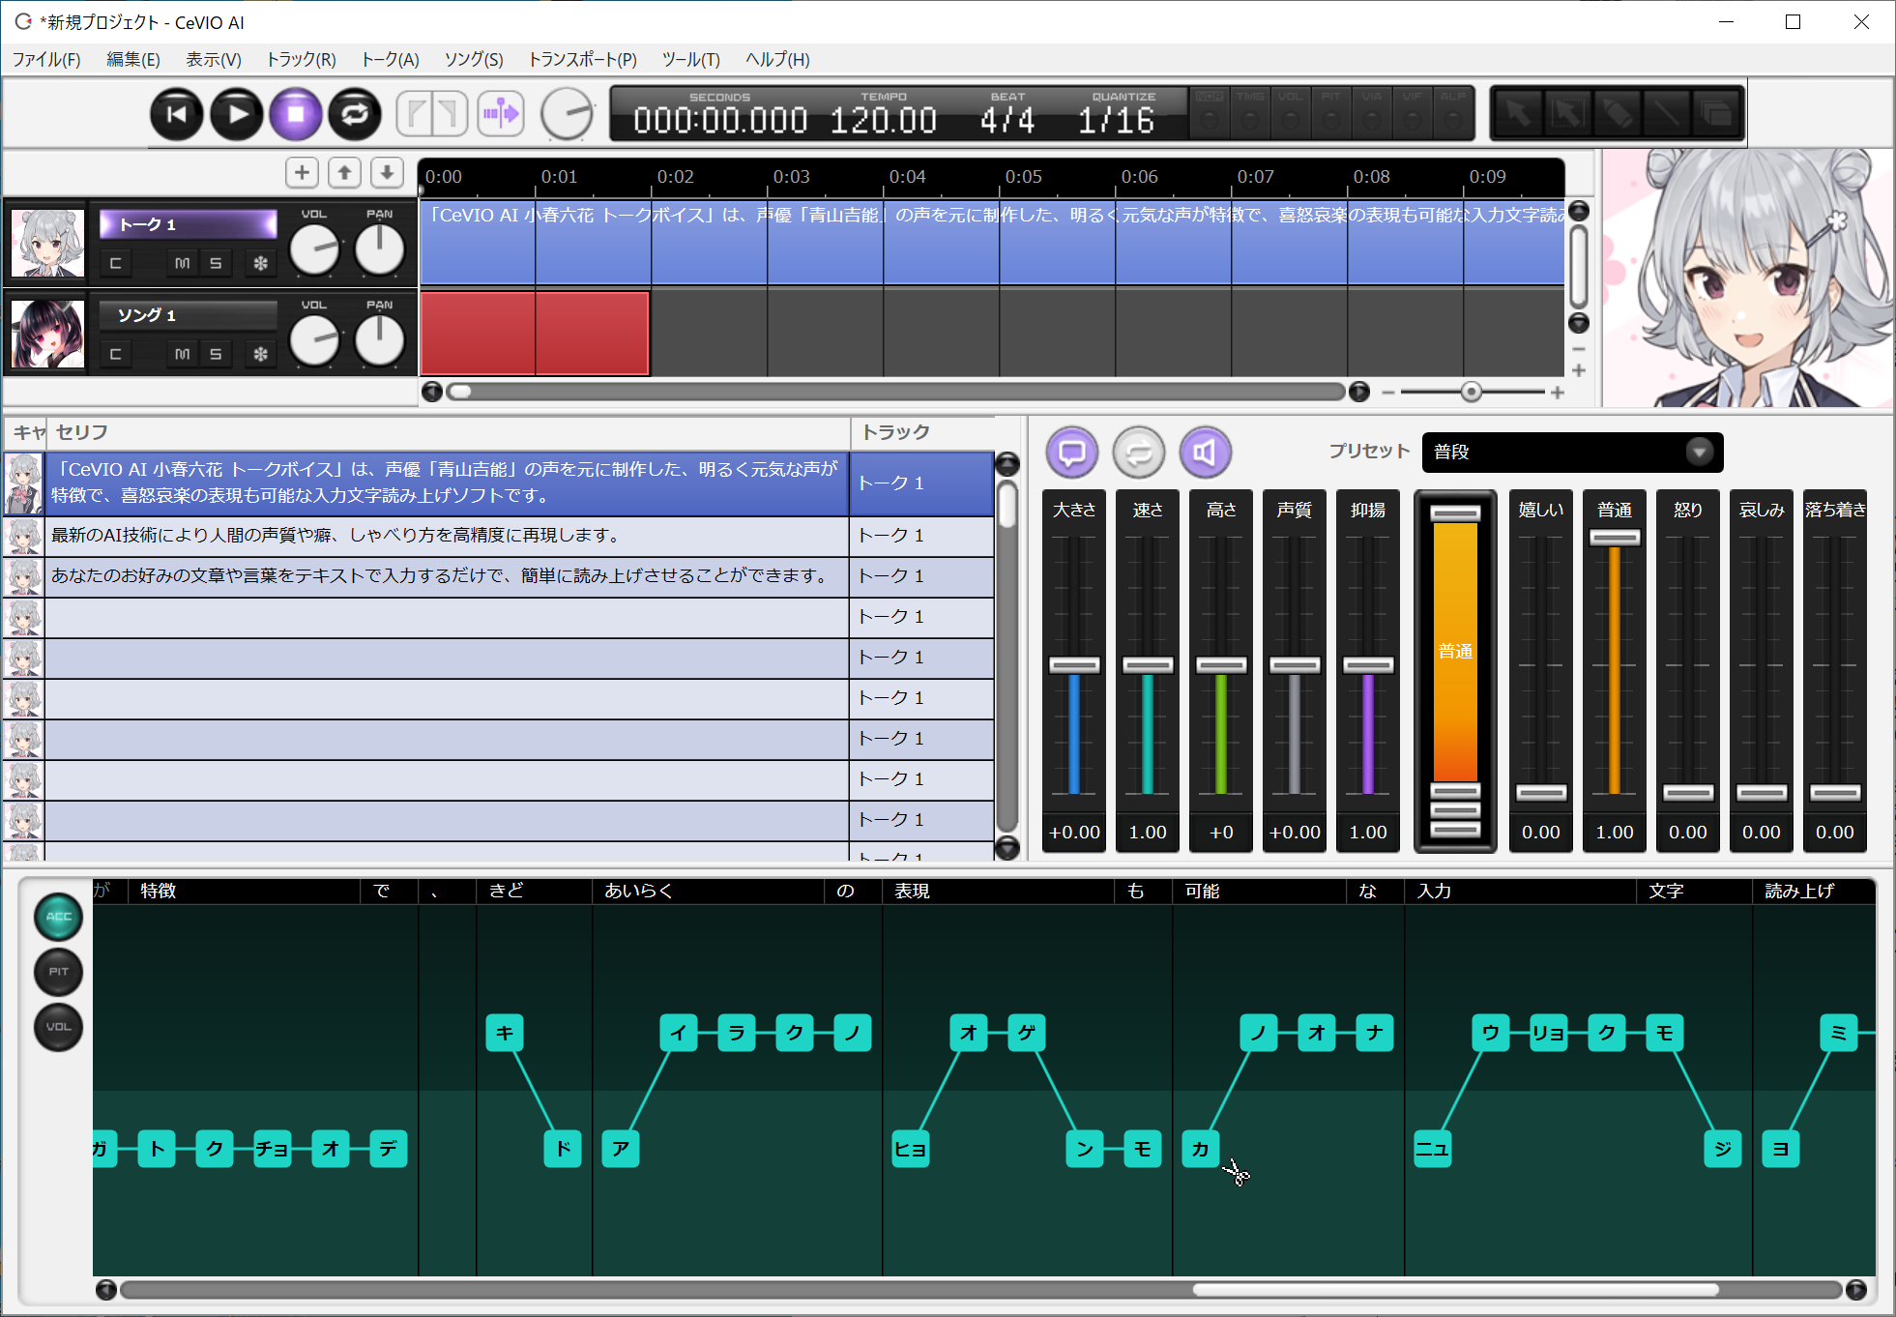The width and height of the screenshot is (1896, 1317).
Task: Move track up with the up-arrow button
Action: coord(344,173)
